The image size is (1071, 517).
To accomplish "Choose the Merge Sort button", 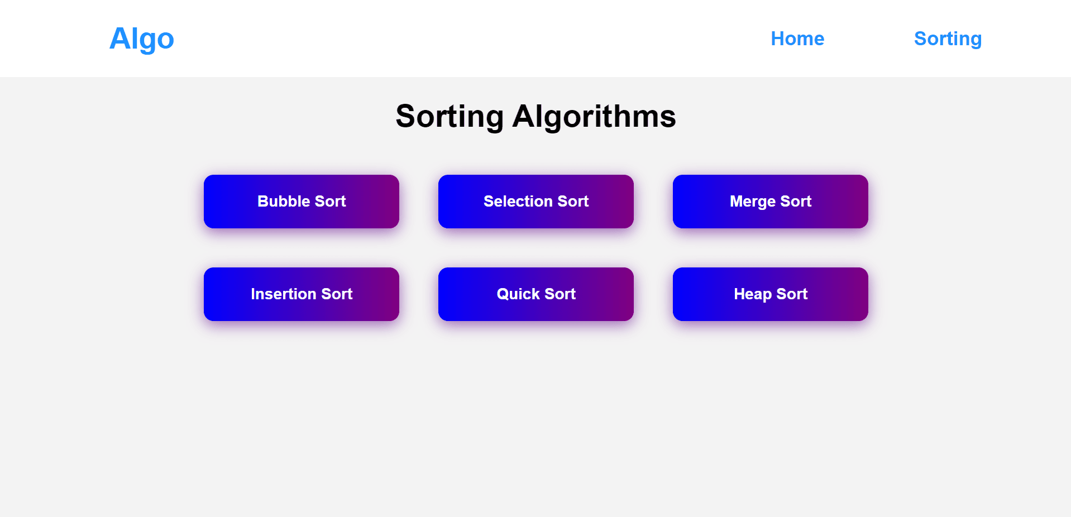I will pos(771,202).
